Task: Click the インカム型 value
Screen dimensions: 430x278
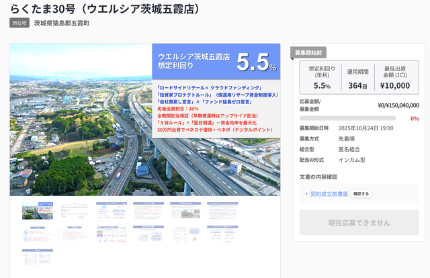Action: (352, 160)
